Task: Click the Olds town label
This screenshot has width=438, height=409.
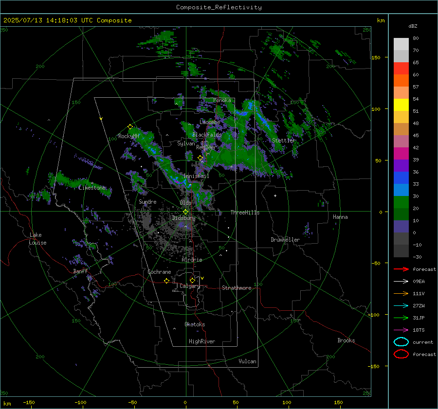Action: pyautogui.click(x=185, y=203)
